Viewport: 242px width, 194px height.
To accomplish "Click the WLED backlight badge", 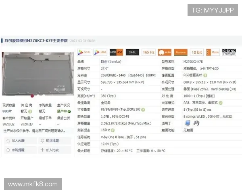I will 165,52.
